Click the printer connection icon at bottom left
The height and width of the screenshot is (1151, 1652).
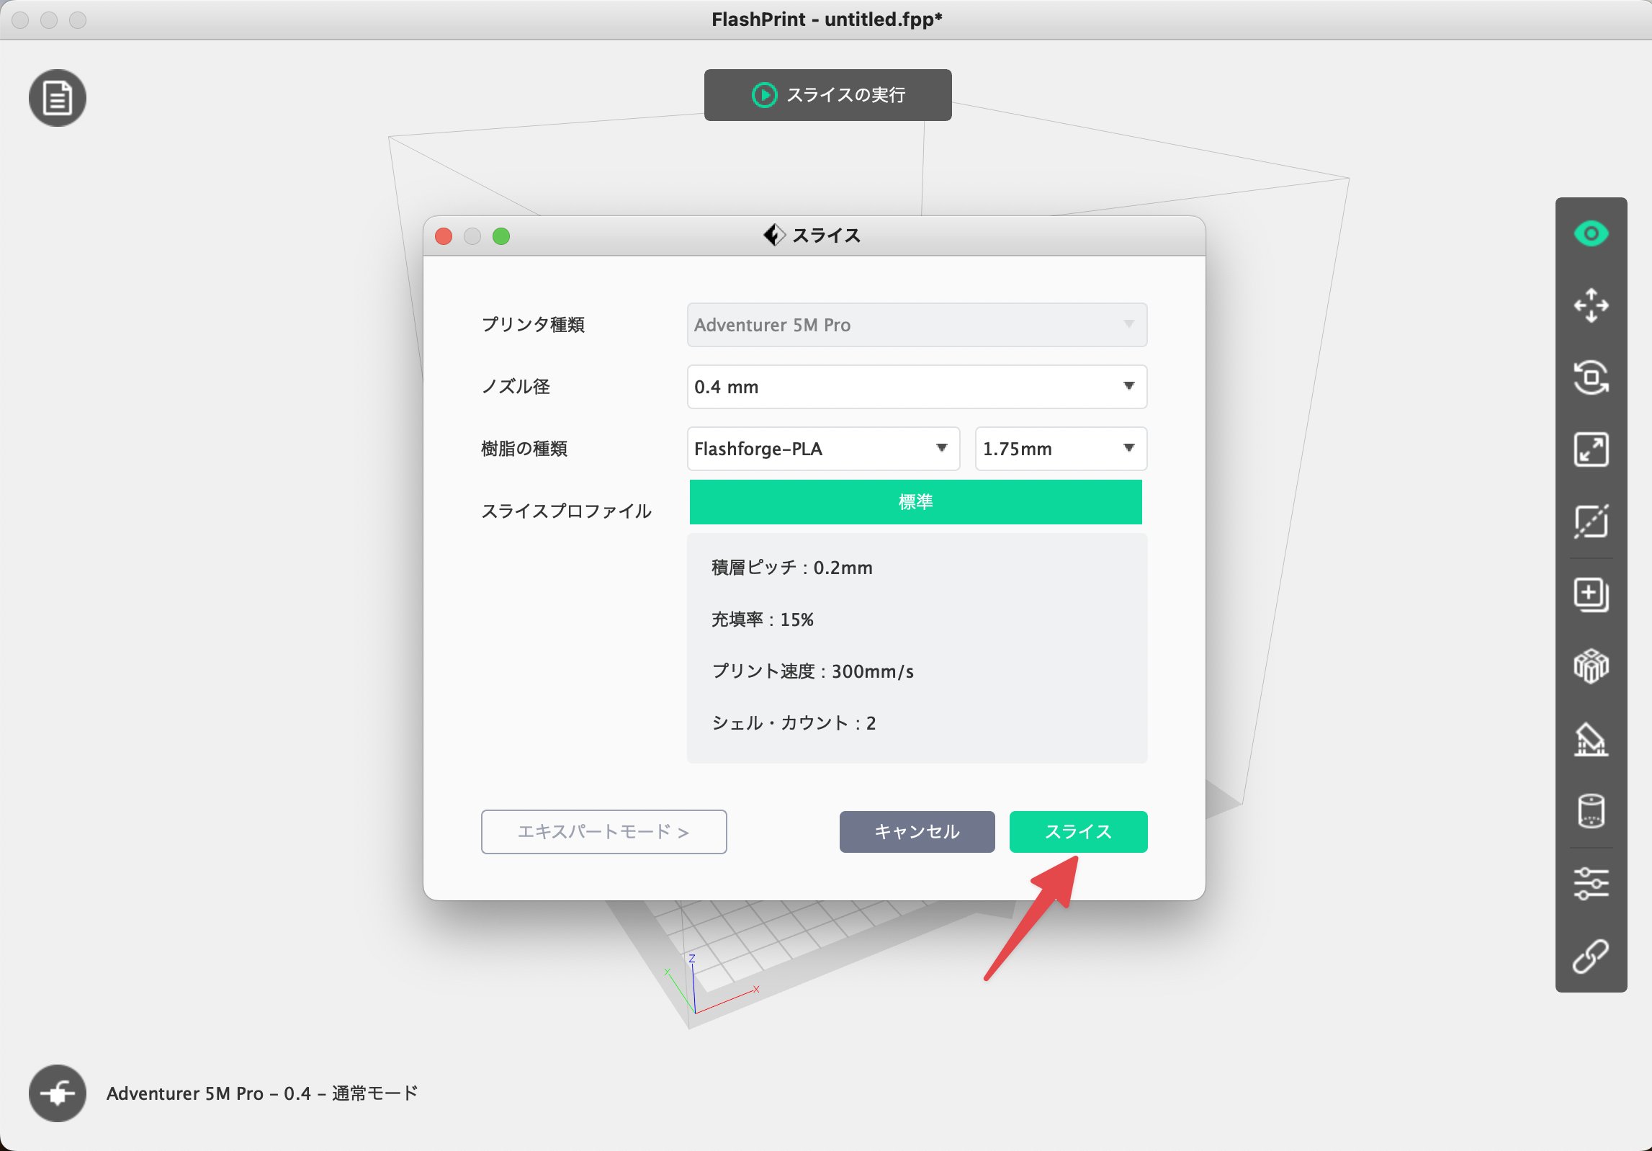[x=58, y=1093]
